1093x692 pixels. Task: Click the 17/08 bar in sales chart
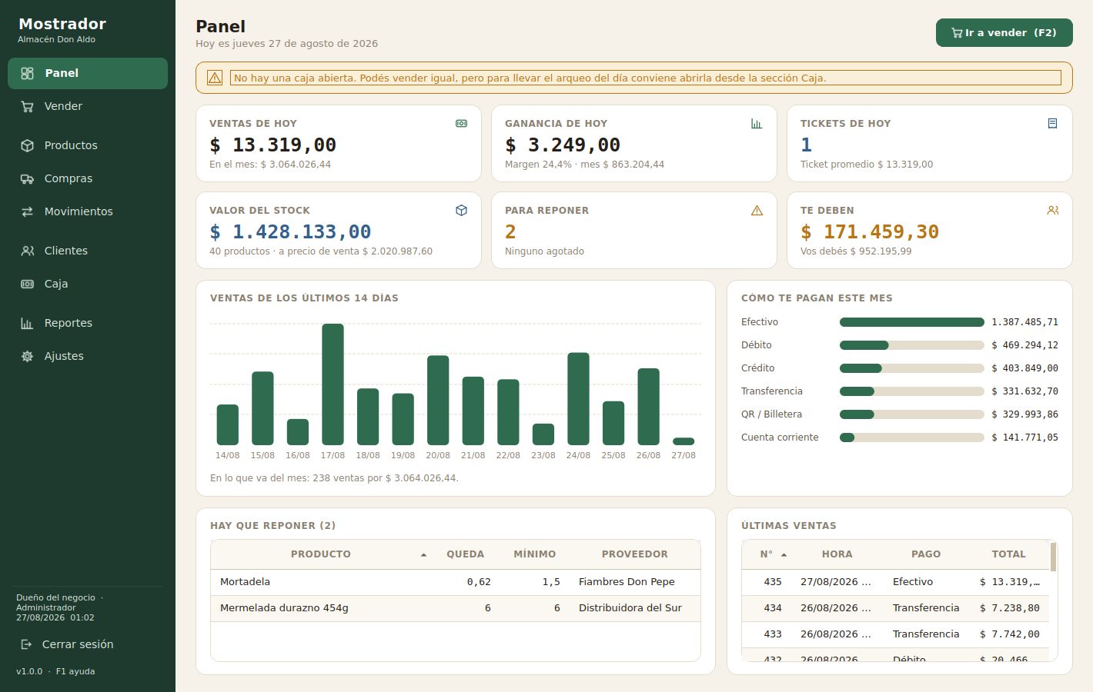click(x=333, y=384)
